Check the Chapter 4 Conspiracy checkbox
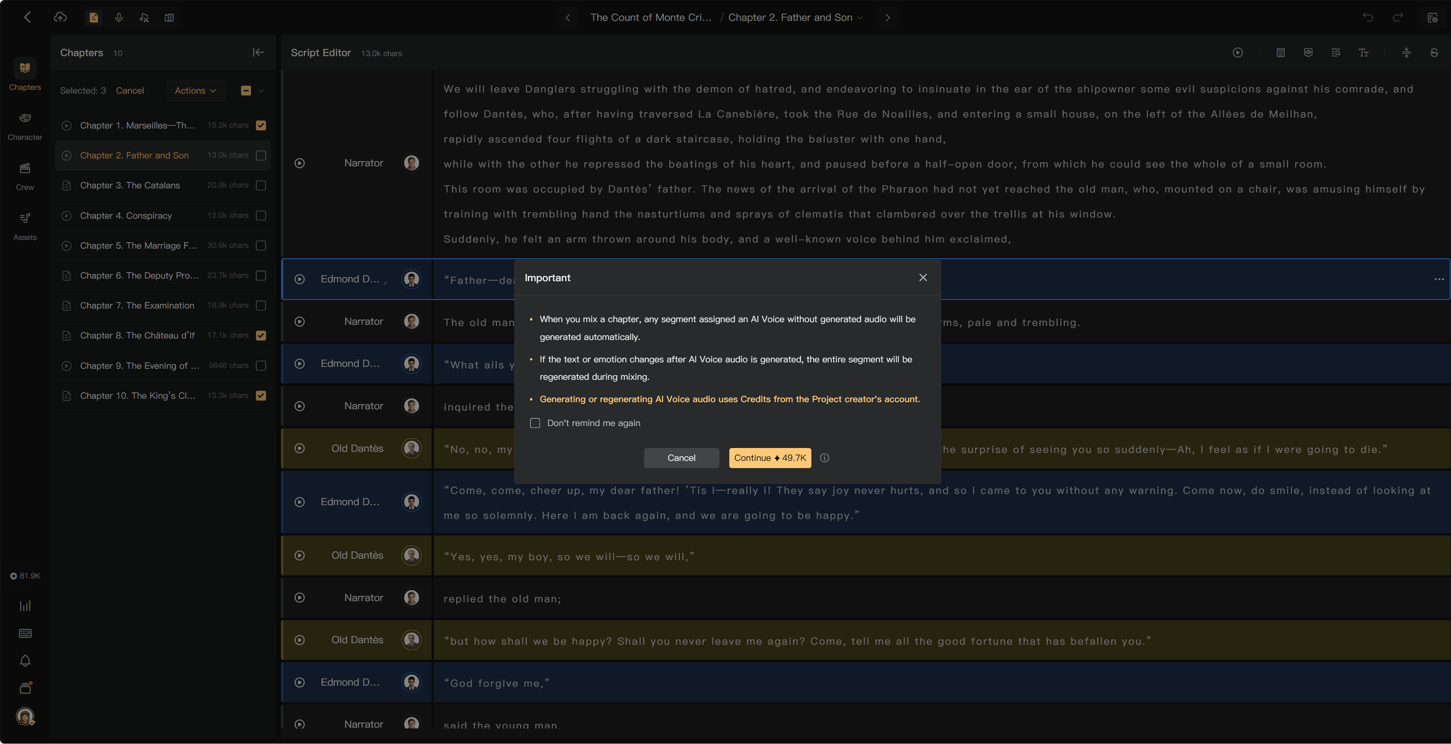The width and height of the screenshot is (1451, 744). click(261, 215)
